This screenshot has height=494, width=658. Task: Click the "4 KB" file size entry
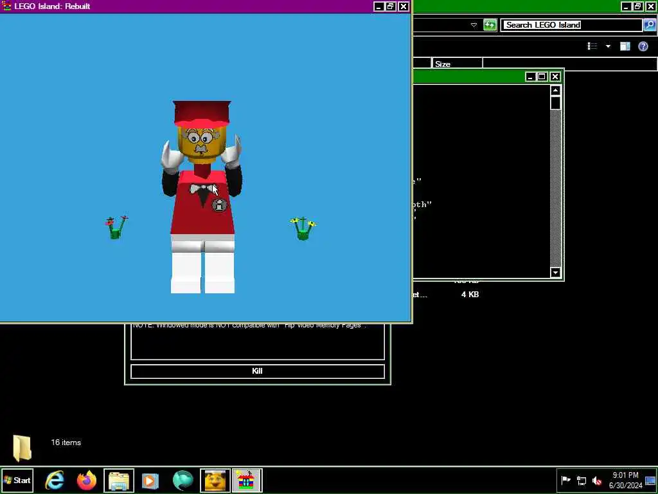470,295
